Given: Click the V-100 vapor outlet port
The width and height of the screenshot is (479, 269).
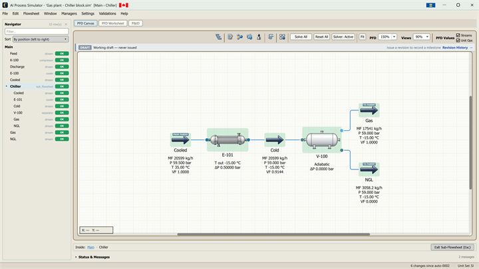Looking at the screenshot, I should [x=341, y=131].
